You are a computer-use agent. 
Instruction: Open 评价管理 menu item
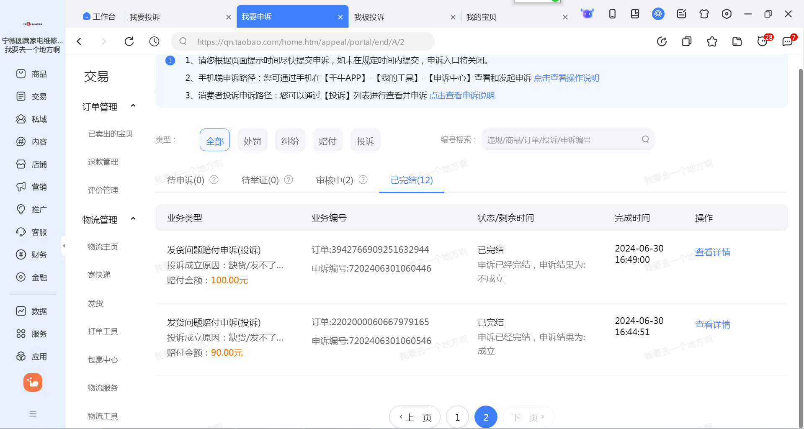103,190
